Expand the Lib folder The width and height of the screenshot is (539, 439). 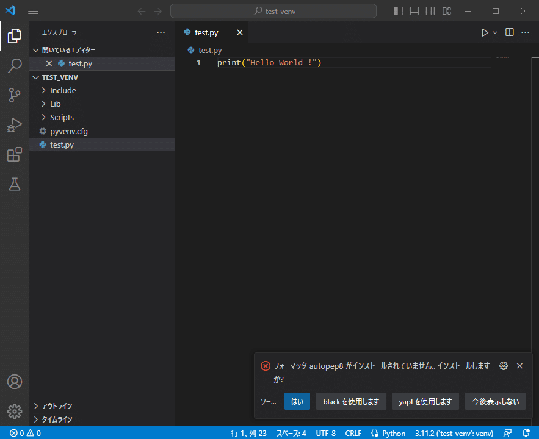coord(103,104)
